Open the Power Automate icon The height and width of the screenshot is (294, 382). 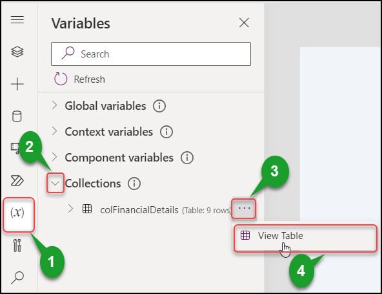click(x=17, y=180)
